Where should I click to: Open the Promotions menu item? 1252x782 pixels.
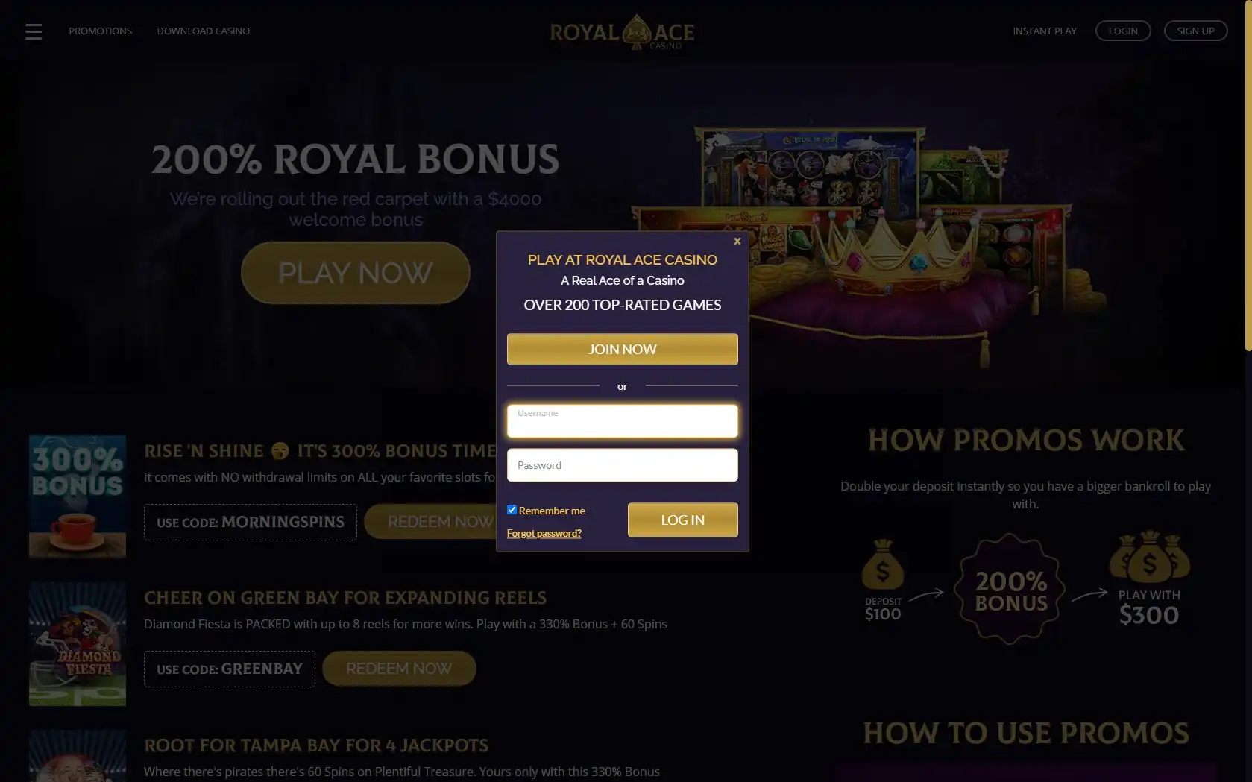pyautogui.click(x=100, y=31)
